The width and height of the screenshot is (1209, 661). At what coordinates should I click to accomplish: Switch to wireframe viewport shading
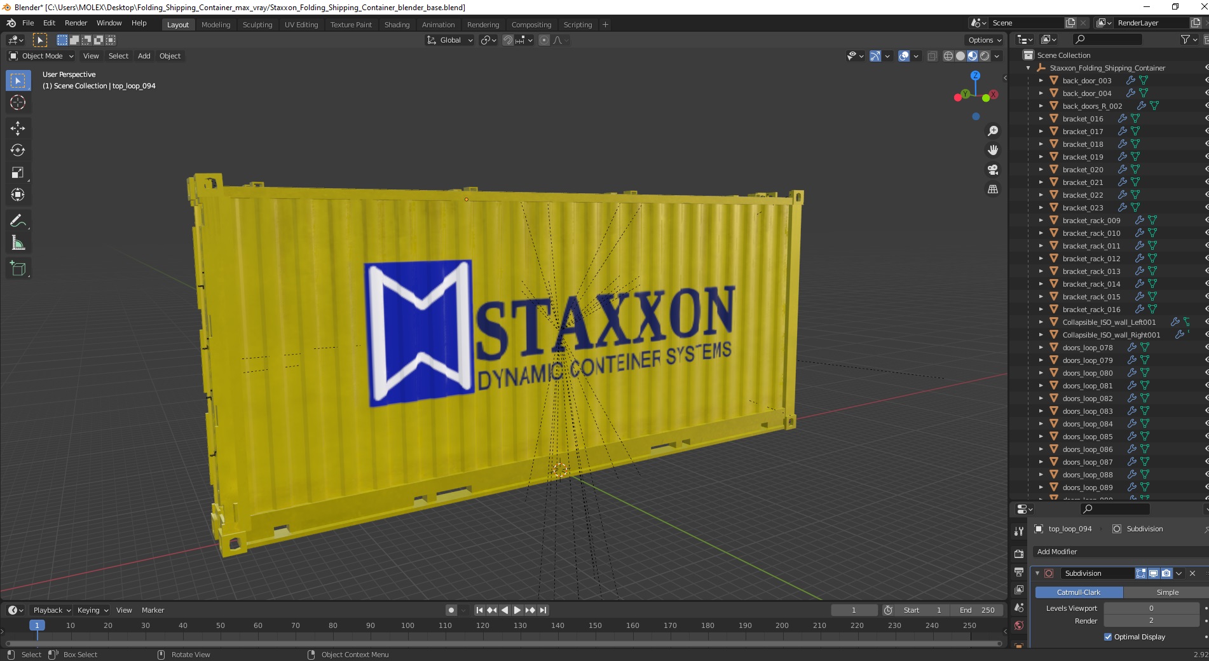948,56
